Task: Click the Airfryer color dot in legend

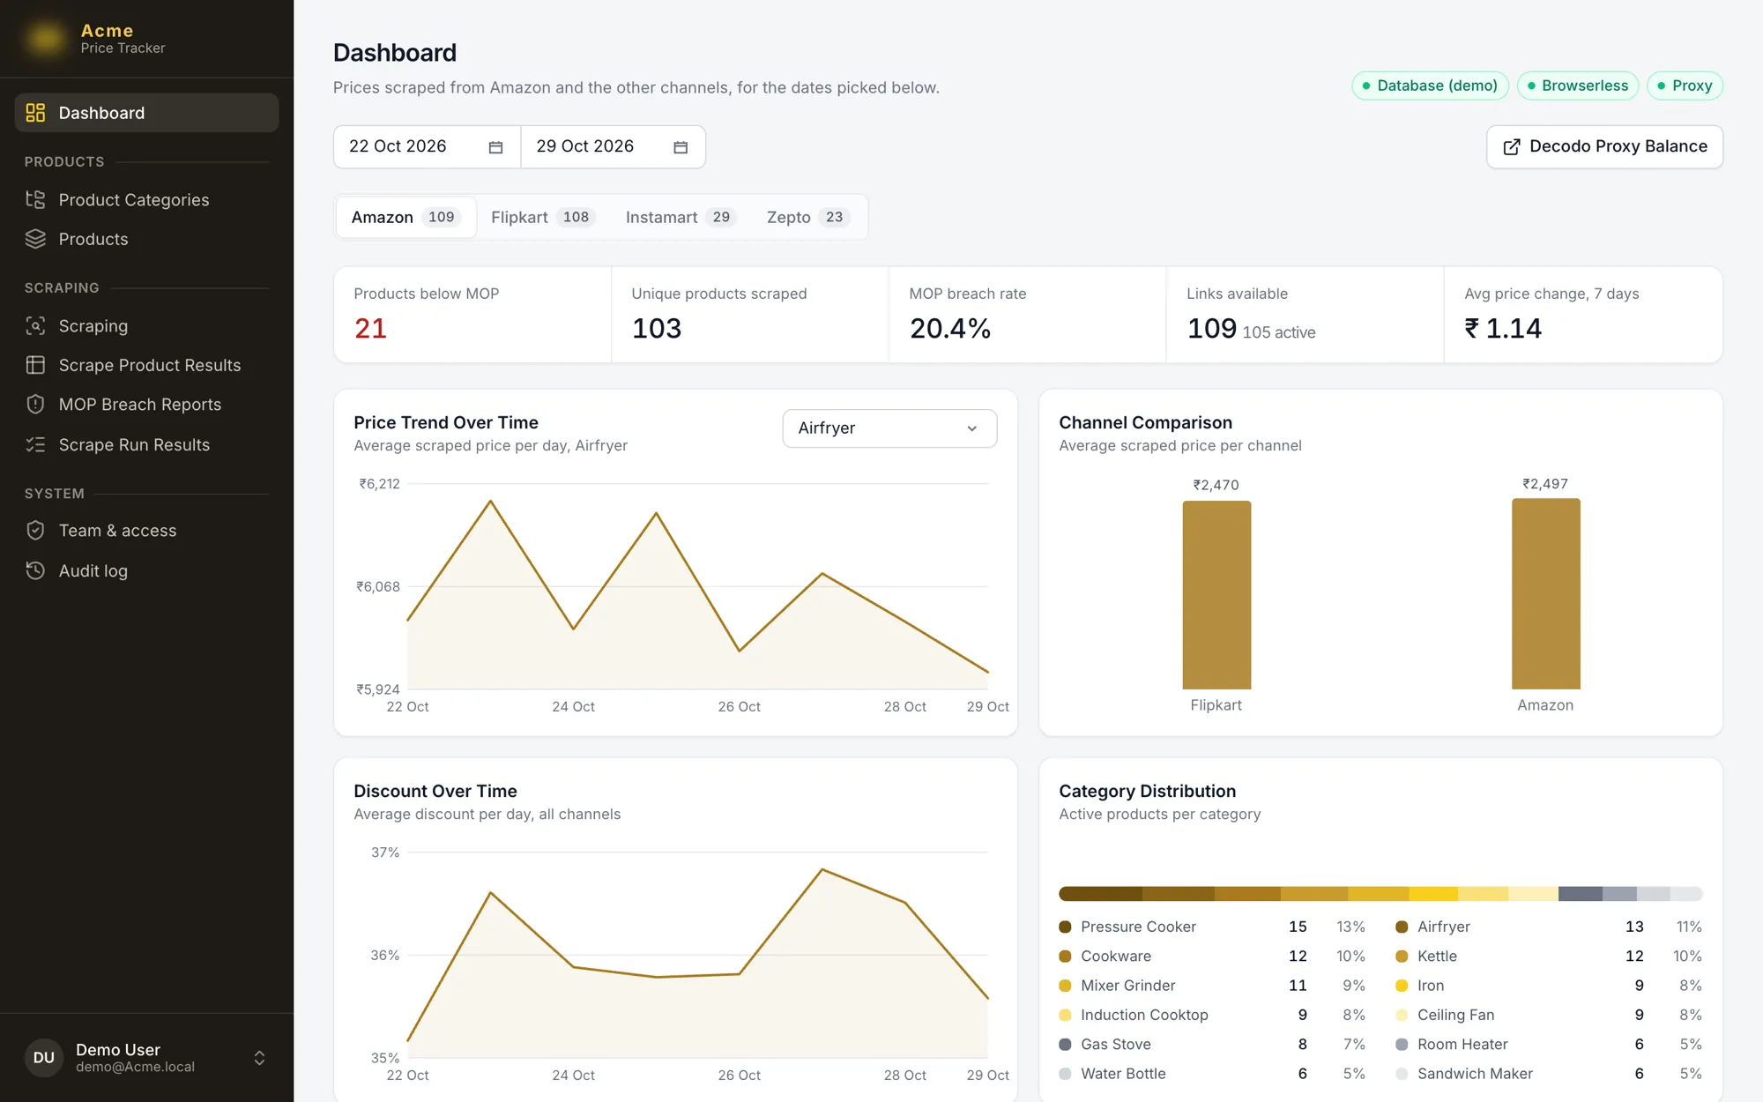Action: 1402,927
